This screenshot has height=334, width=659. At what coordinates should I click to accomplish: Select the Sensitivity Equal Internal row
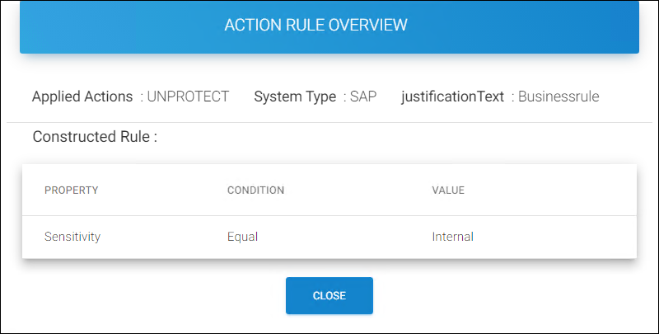point(329,238)
